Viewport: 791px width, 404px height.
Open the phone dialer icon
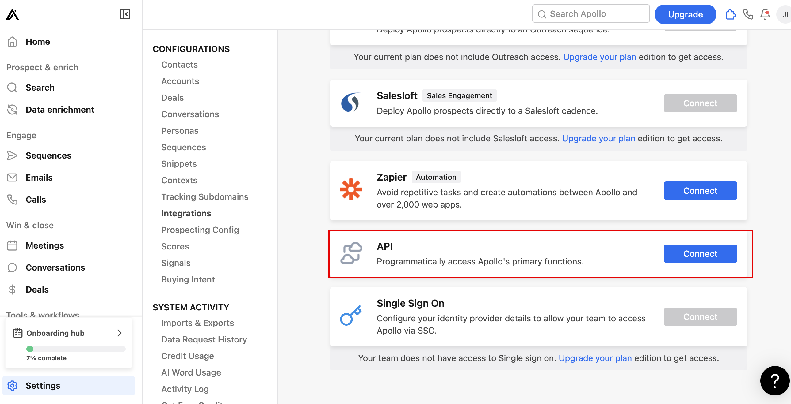click(748, 14)
